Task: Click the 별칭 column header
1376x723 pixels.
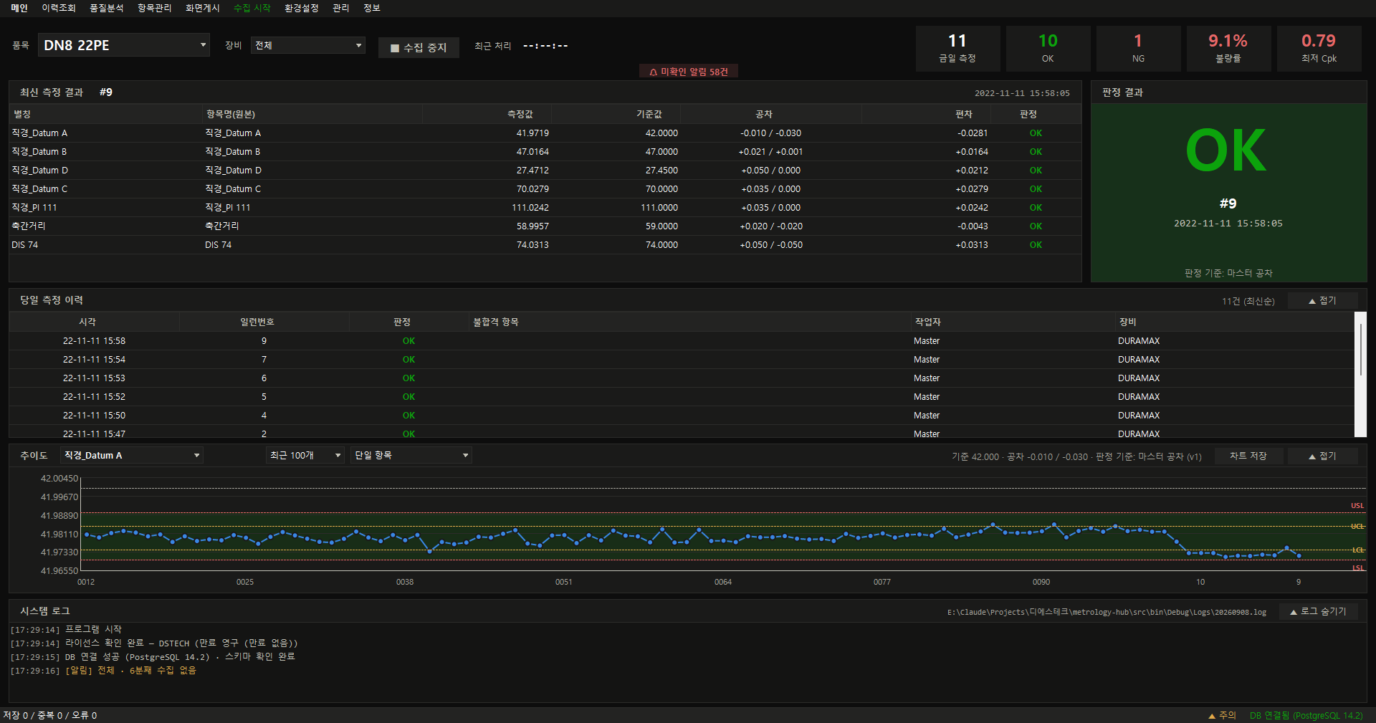Action: pyautogui.click(x=106, y=115)
